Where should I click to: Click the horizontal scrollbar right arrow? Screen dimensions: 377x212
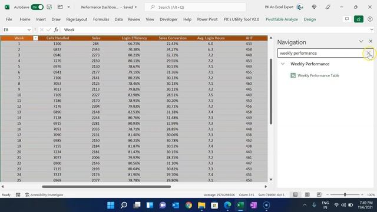point(266,187)
